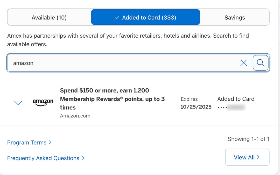The width and height of the screenshot is (280, 175).
Task: Click the View All button
Action: click(x=247, y=157)
